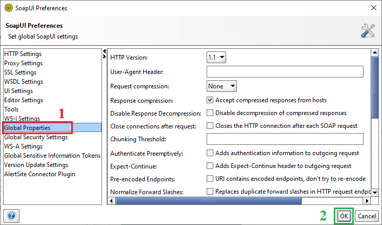Select Global Sensitive Information Tokens entry
The image size is (382, 225).
tap(52, 156)
